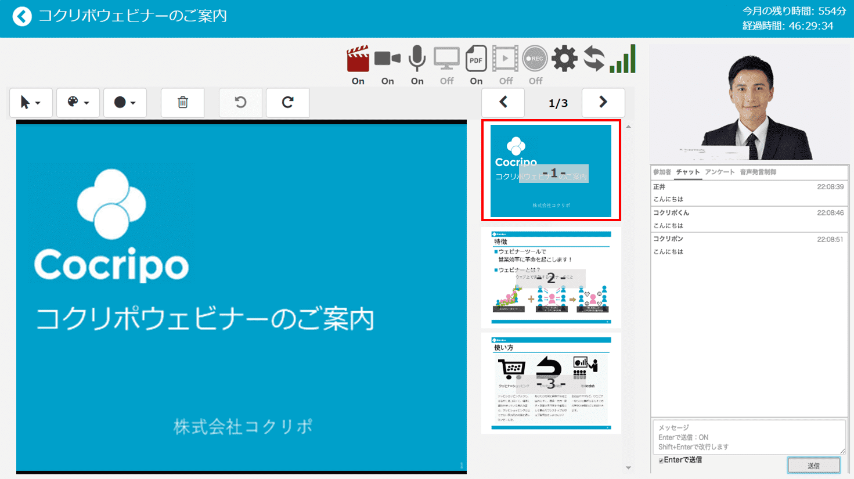Click the メッセージ chat input box
Image resolution: width=854 pixels, height=479 pixels.
pyautogui.click(x=749, y=437)
